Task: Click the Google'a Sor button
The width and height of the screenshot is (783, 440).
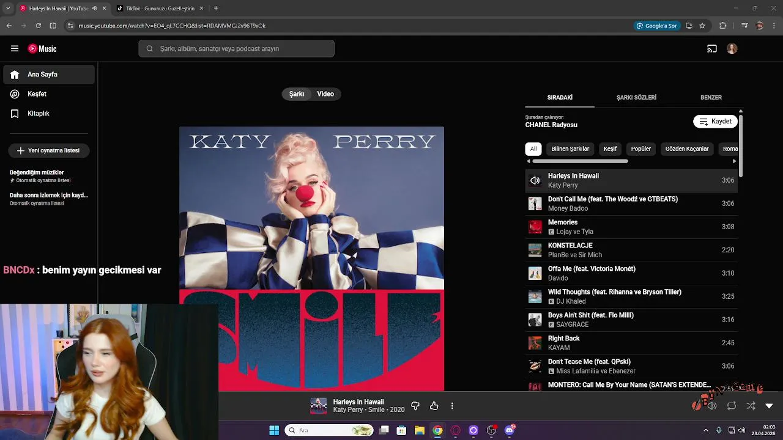Action: [x=657, y=26]
